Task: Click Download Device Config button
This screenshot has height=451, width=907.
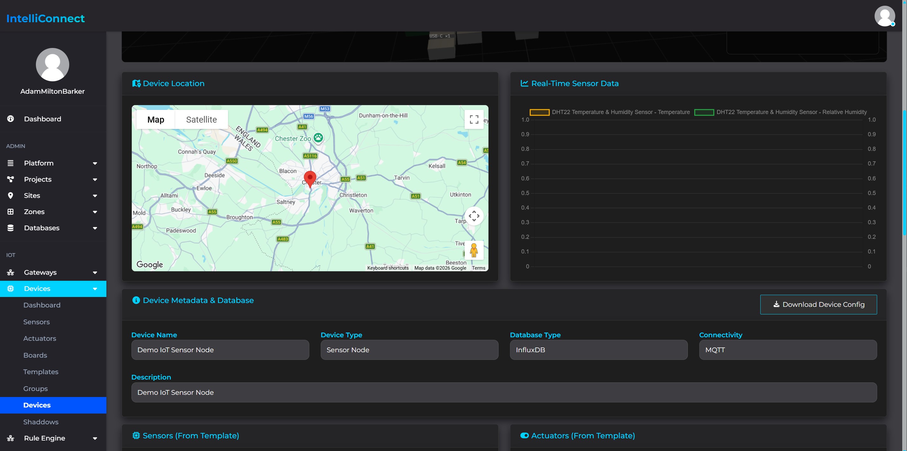Action: click(x=818, y=305)
